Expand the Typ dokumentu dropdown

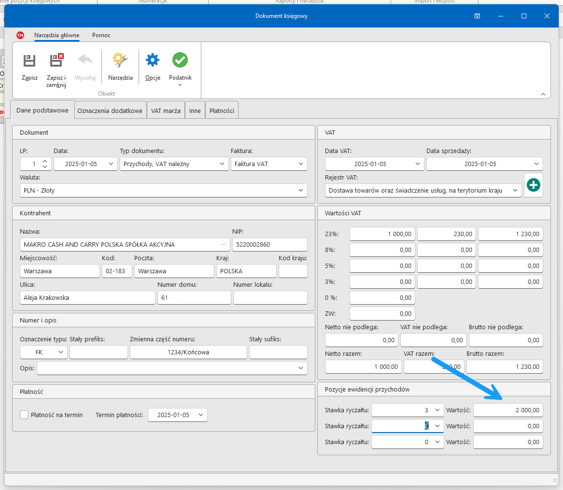(222, 164)
